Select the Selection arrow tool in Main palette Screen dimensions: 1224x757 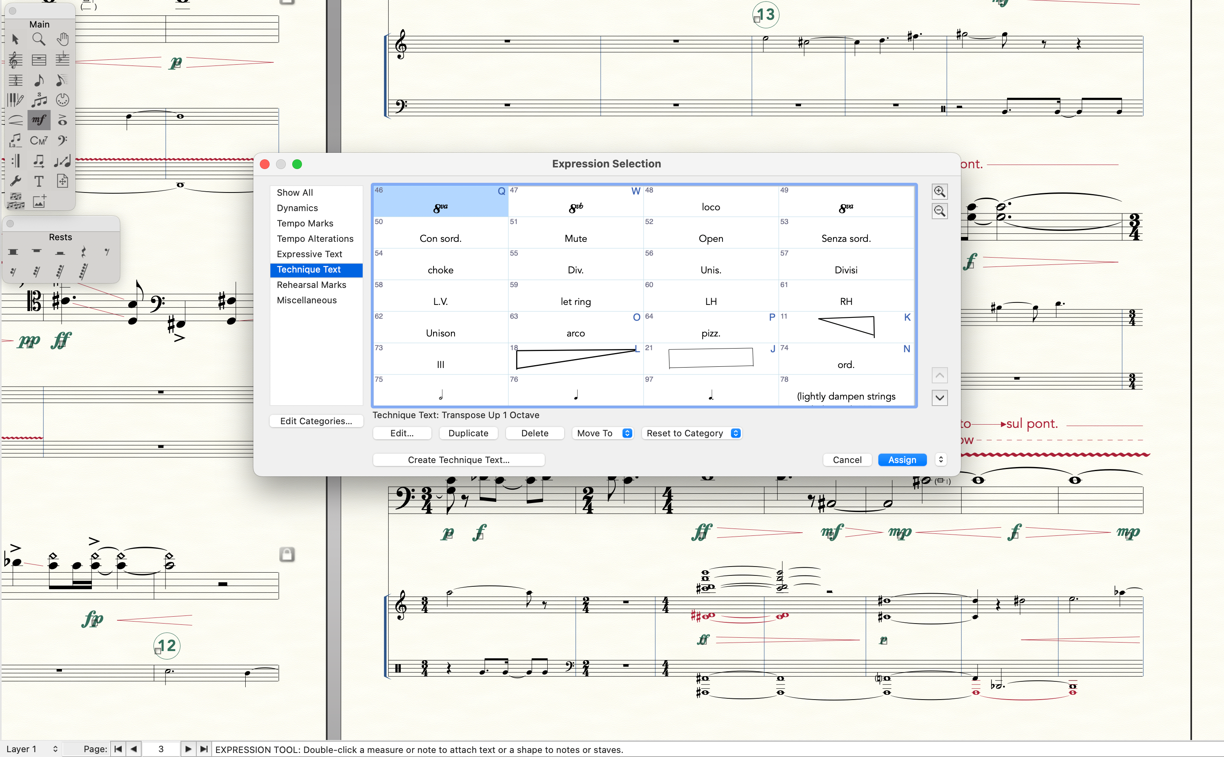[x=15, y=39]
